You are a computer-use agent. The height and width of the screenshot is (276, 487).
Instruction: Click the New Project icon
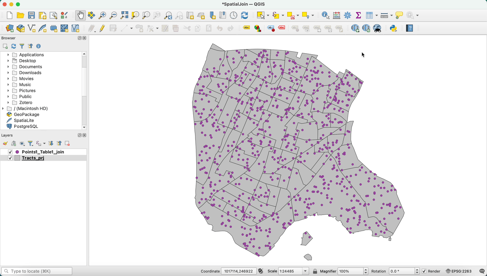point(9,15)
